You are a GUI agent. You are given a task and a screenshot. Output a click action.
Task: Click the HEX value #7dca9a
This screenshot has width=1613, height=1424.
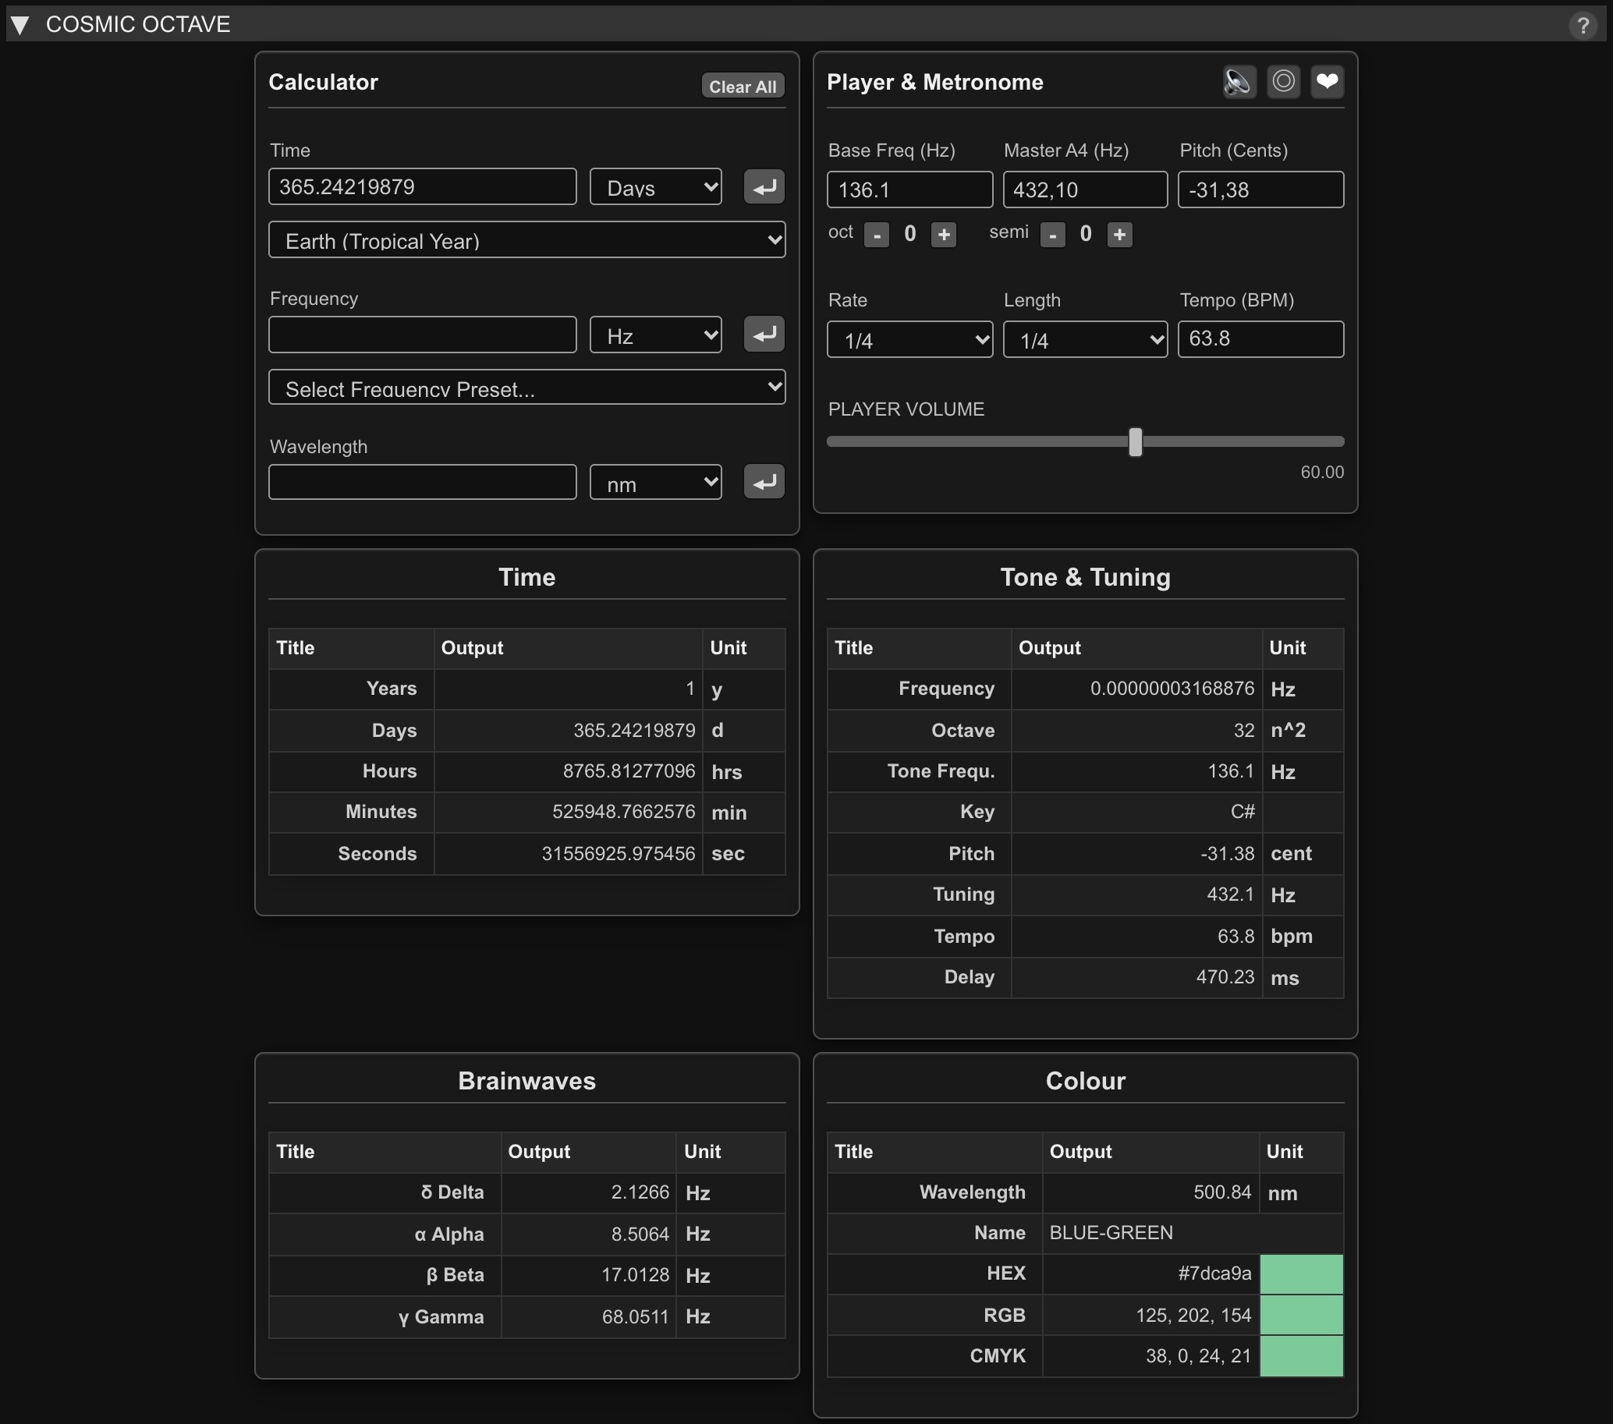tap(1214, 1273)
